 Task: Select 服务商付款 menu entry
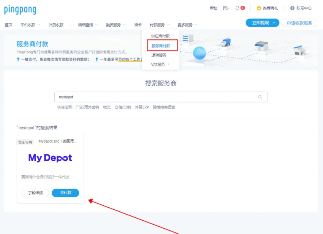(x=161, y=46)
